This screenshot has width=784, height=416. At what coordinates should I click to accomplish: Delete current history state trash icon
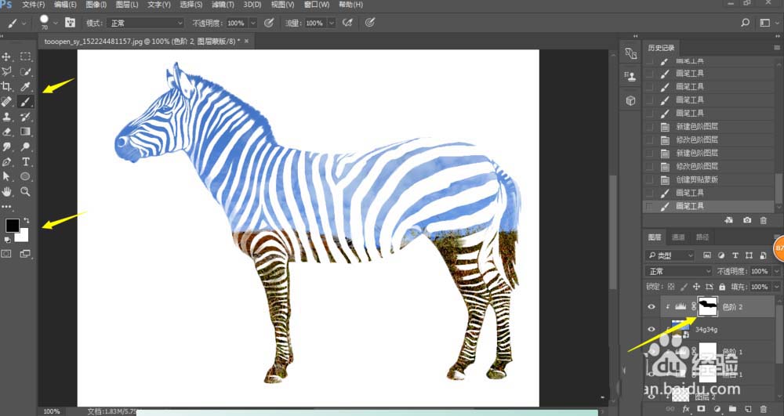click(x=763, y=219)
